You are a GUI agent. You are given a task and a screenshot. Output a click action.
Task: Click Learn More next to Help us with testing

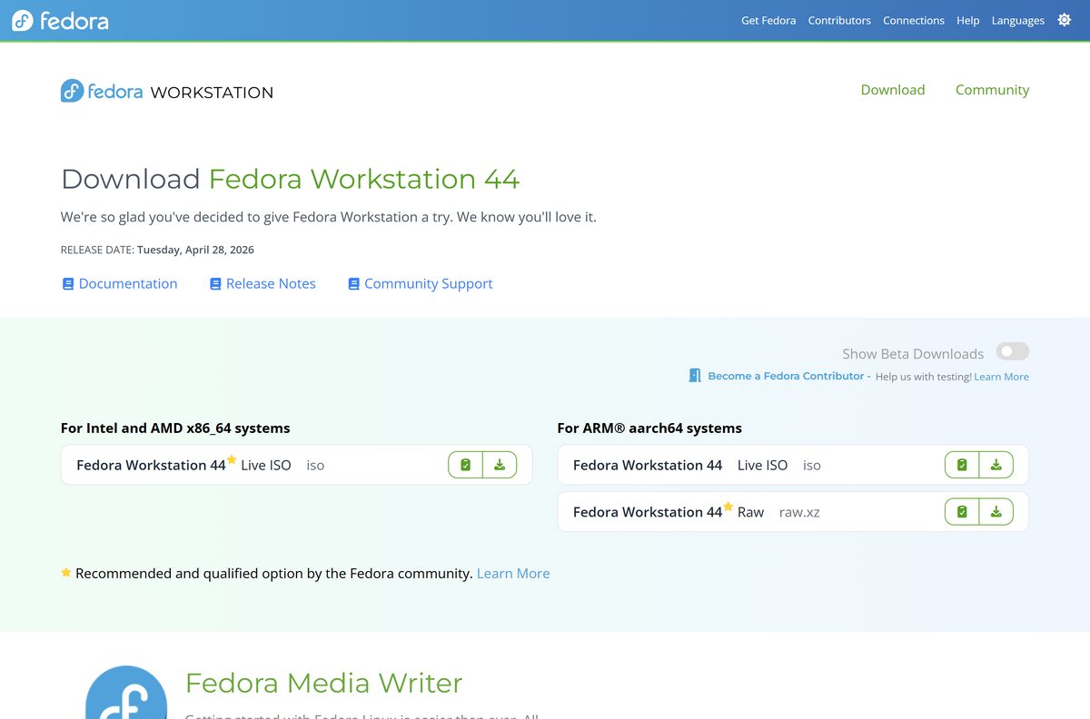1002,377
